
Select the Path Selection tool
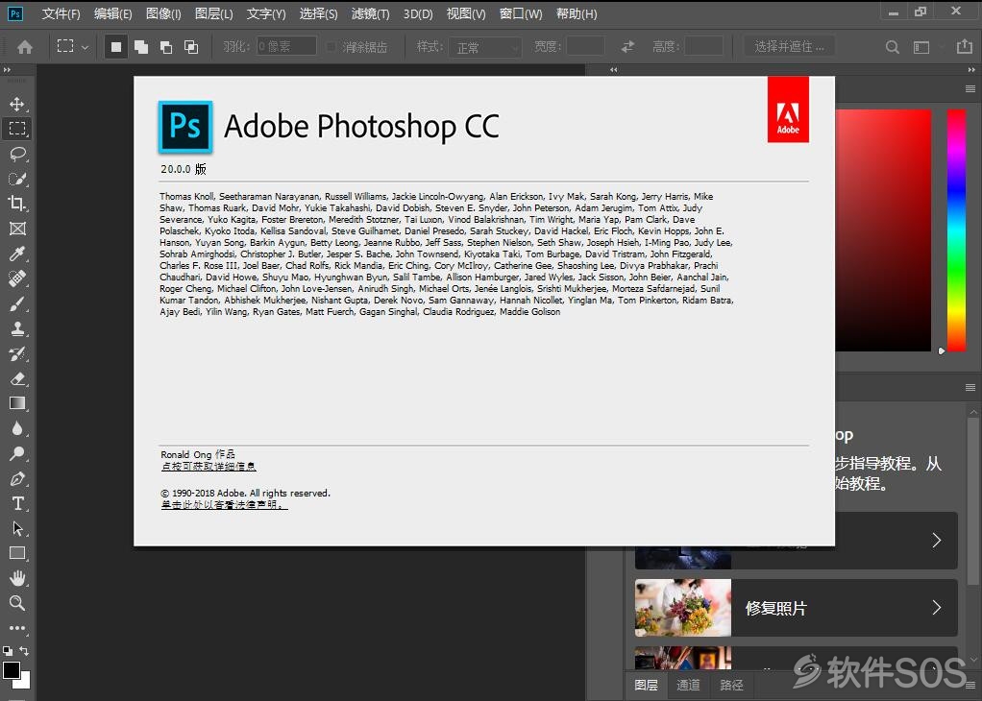tap(17, 529)
